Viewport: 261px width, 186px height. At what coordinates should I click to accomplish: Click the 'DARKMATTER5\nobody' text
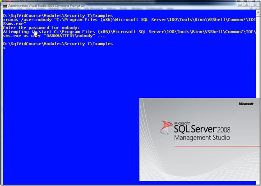pyautogui.click(x=69, y=36)
